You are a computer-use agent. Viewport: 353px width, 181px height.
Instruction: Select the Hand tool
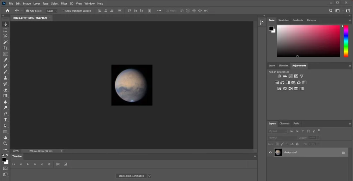5,138
